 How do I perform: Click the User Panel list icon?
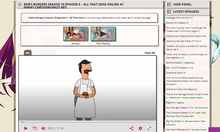169,4
